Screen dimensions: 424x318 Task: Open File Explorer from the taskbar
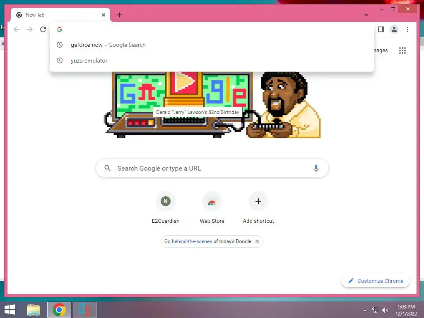34,310
